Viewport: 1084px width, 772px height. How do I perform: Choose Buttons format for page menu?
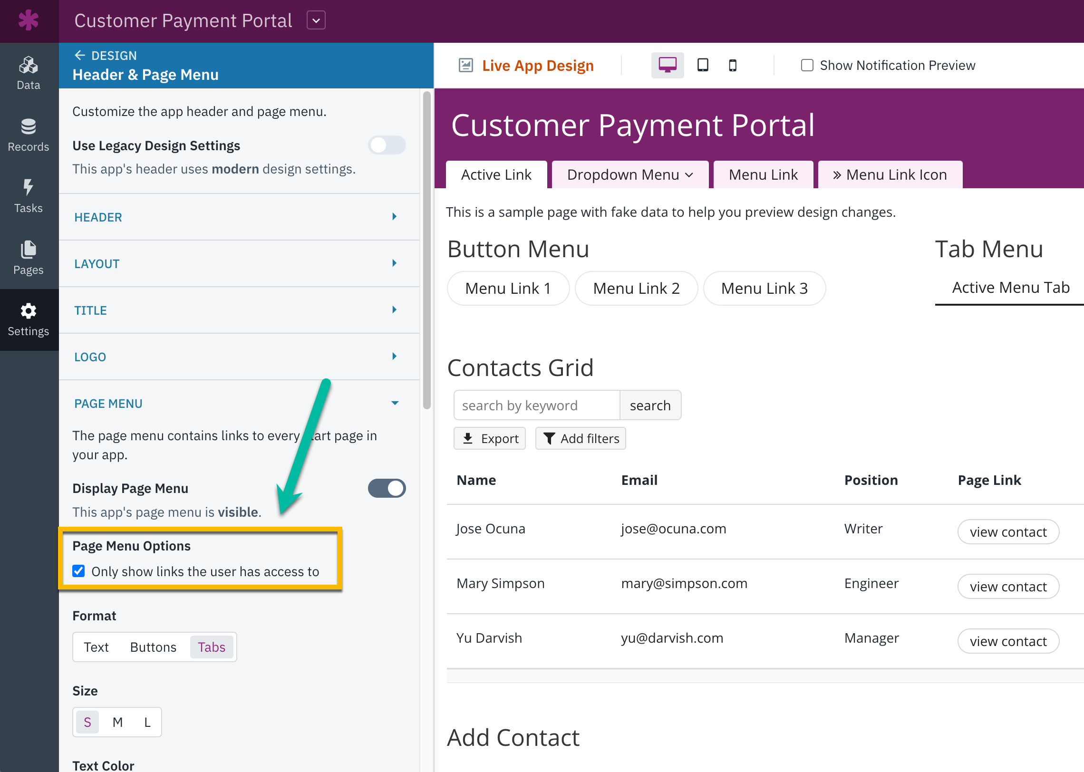[x=153, y=647]
